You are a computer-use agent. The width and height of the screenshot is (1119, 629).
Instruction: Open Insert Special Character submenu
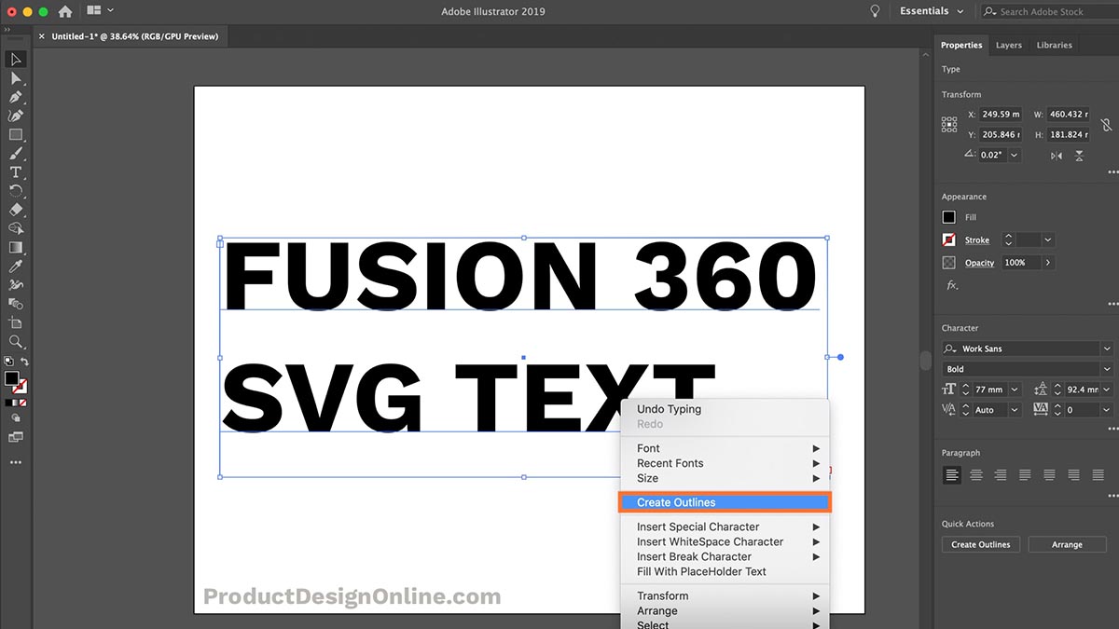coord(725,526)
